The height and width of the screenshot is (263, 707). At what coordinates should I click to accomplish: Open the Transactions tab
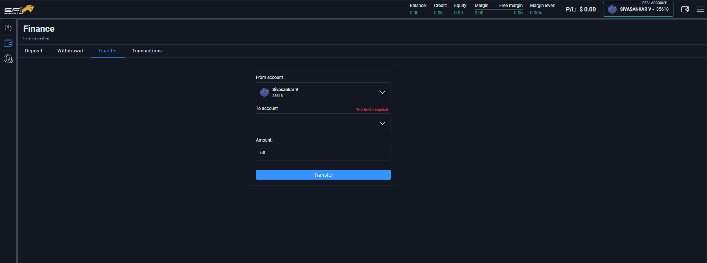[147, 51]
